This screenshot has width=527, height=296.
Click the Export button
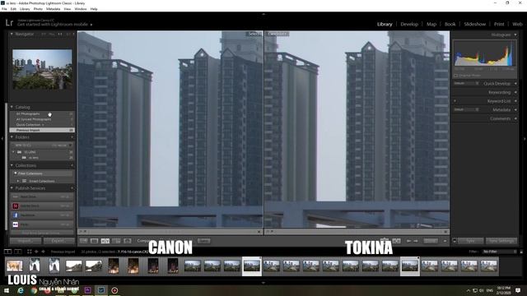pyautogui.click(x=58, y=241)
